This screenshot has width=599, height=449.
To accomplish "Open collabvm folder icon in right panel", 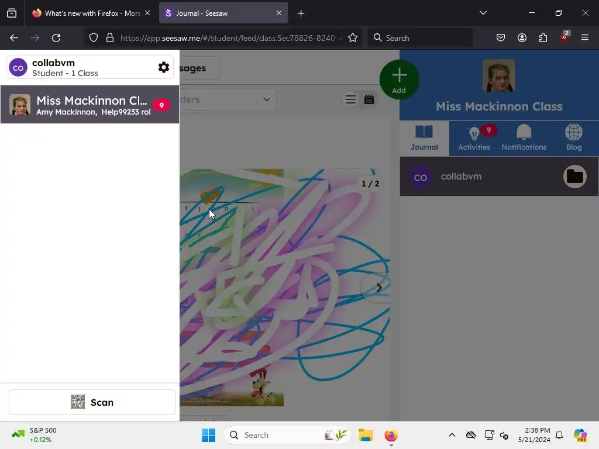I will pos(575,177).
